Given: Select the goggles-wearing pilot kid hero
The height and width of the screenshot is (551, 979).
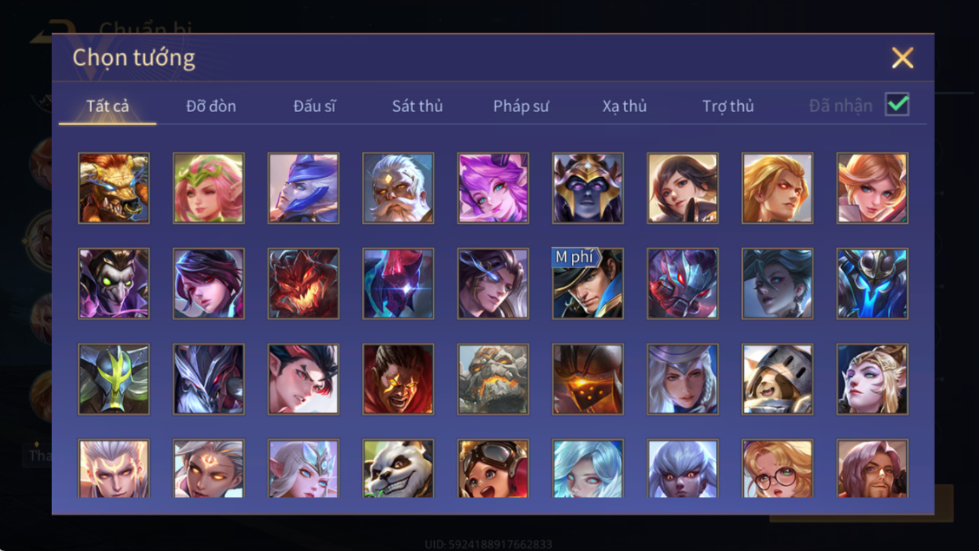Looking at the screenshot, I should [493, 469].
